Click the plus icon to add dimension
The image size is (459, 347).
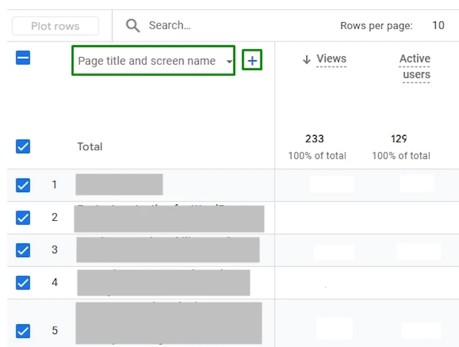pyautogui.click(x=252, y=60)
